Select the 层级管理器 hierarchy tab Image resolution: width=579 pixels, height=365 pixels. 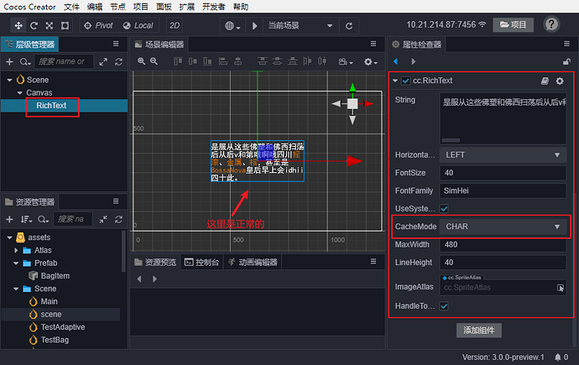[30, 44]
